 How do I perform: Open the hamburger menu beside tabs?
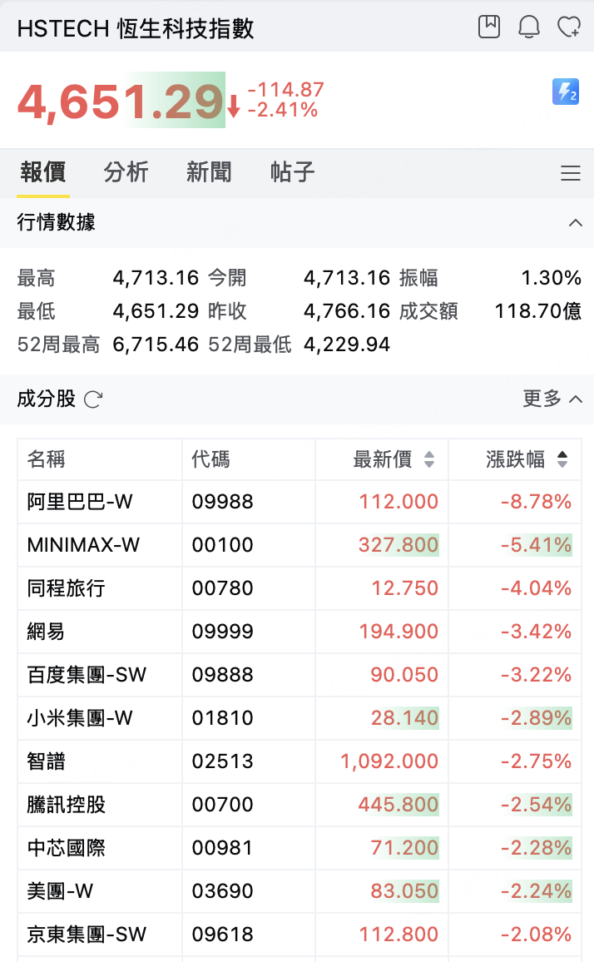(571, 173)
